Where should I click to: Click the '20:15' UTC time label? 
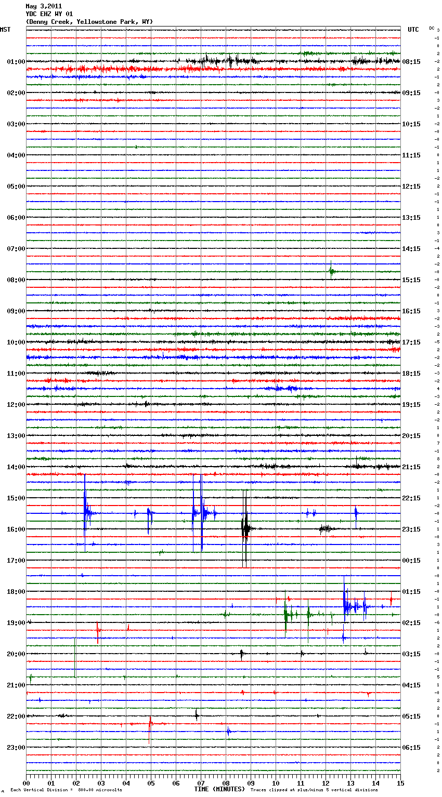(411, 436)
